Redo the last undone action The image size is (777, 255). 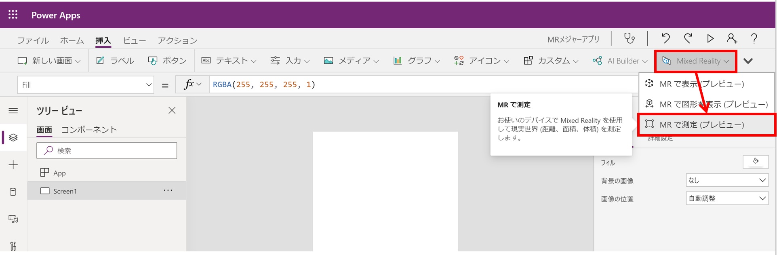688,38
